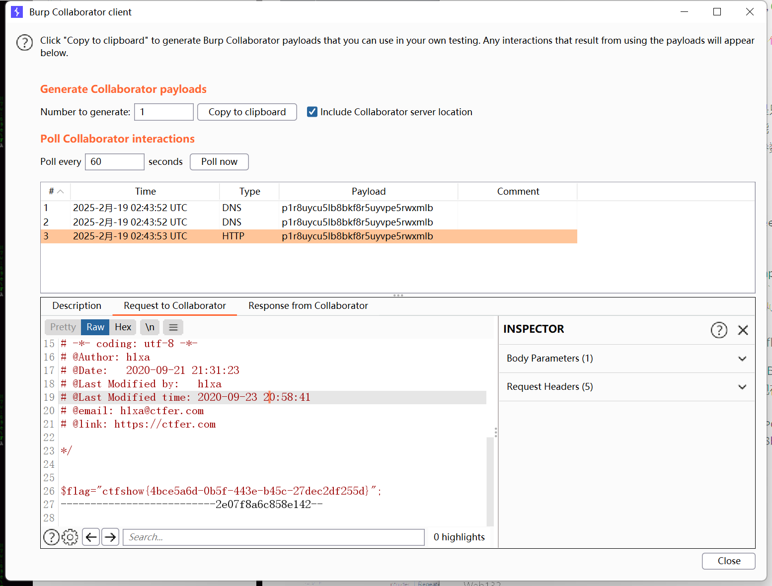The image size is (772, 586).
Task: Sort interactions by the # column
Action: (x=56, y=191)
